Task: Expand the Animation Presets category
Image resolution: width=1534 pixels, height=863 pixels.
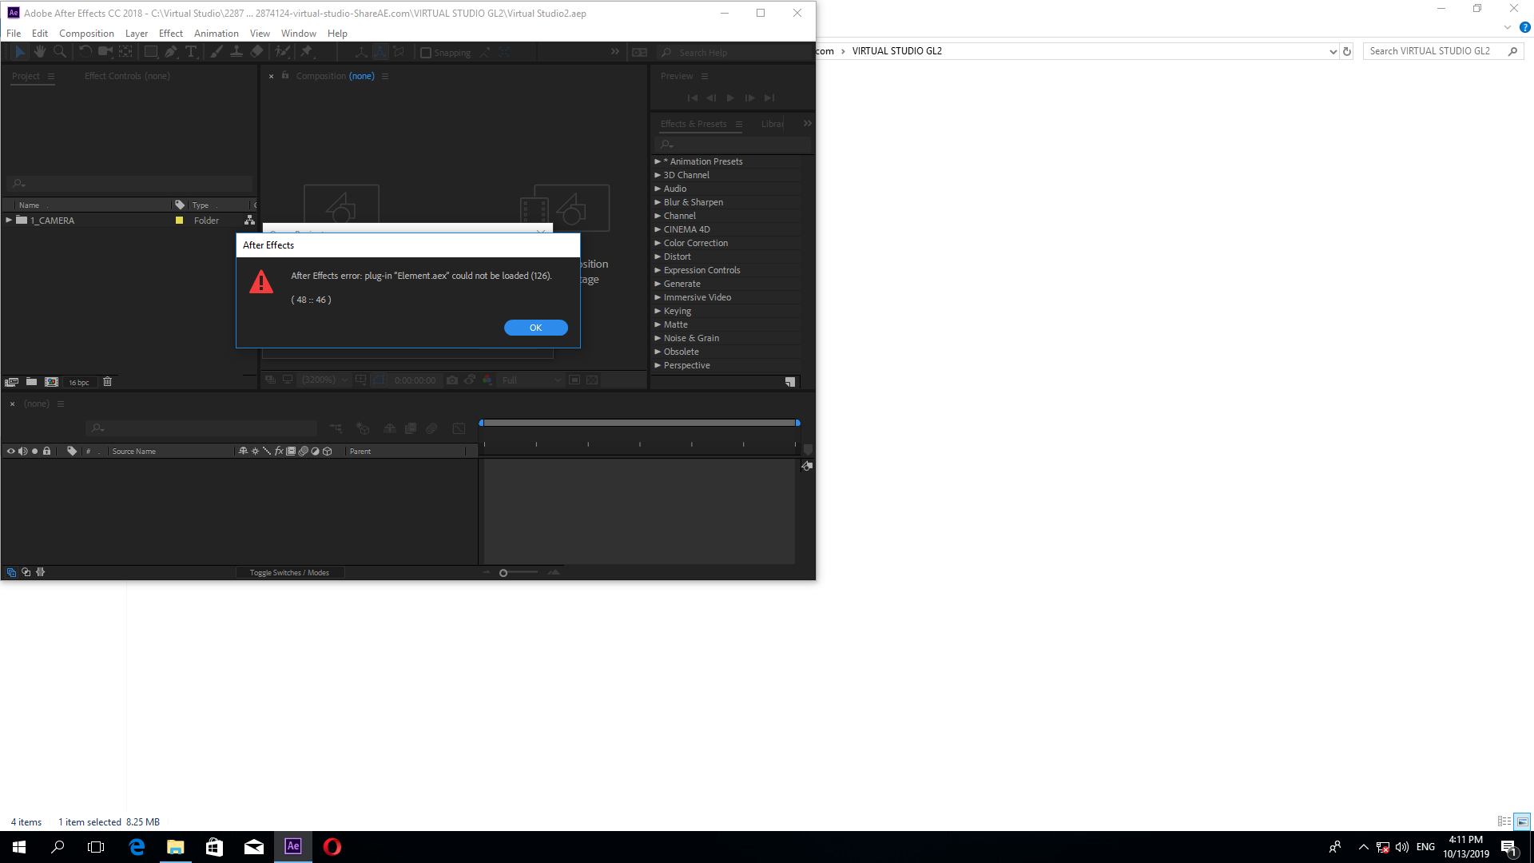Action: click(658, 161)
